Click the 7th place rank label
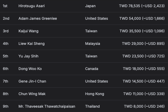The width and height of the screenshot is (168, 112). click(5, 81)
